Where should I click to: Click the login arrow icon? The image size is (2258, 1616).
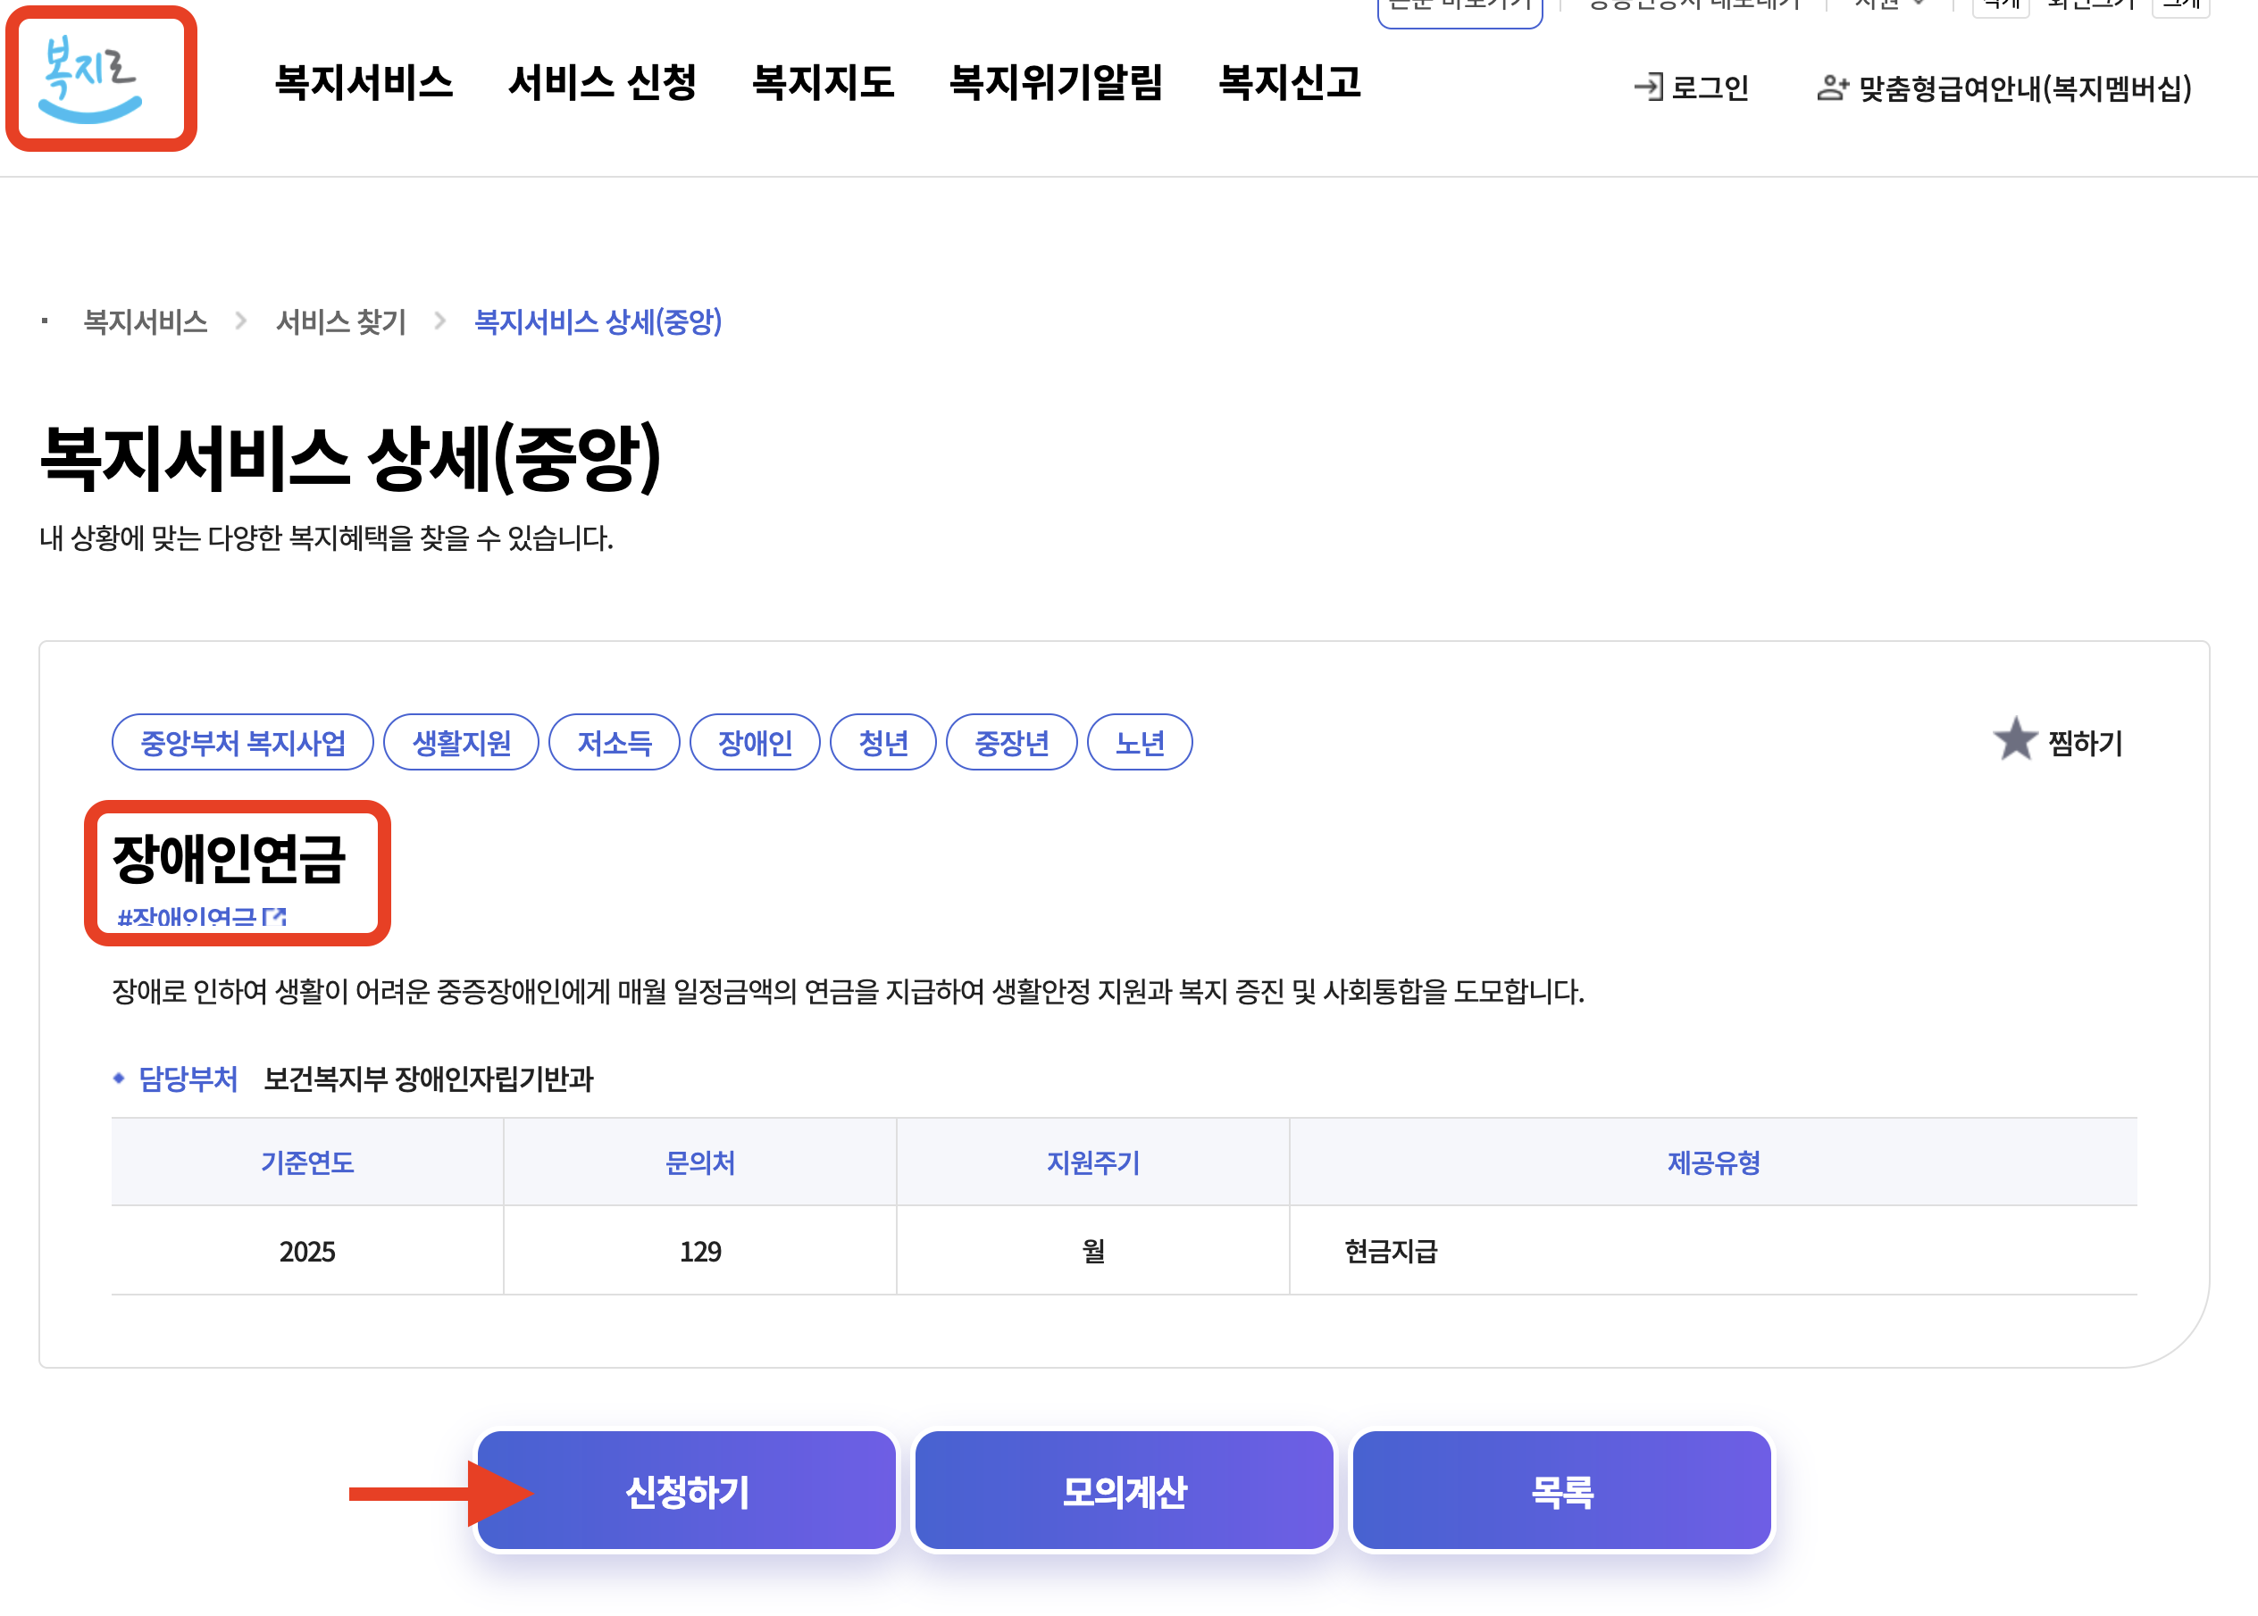(1648, 87)
